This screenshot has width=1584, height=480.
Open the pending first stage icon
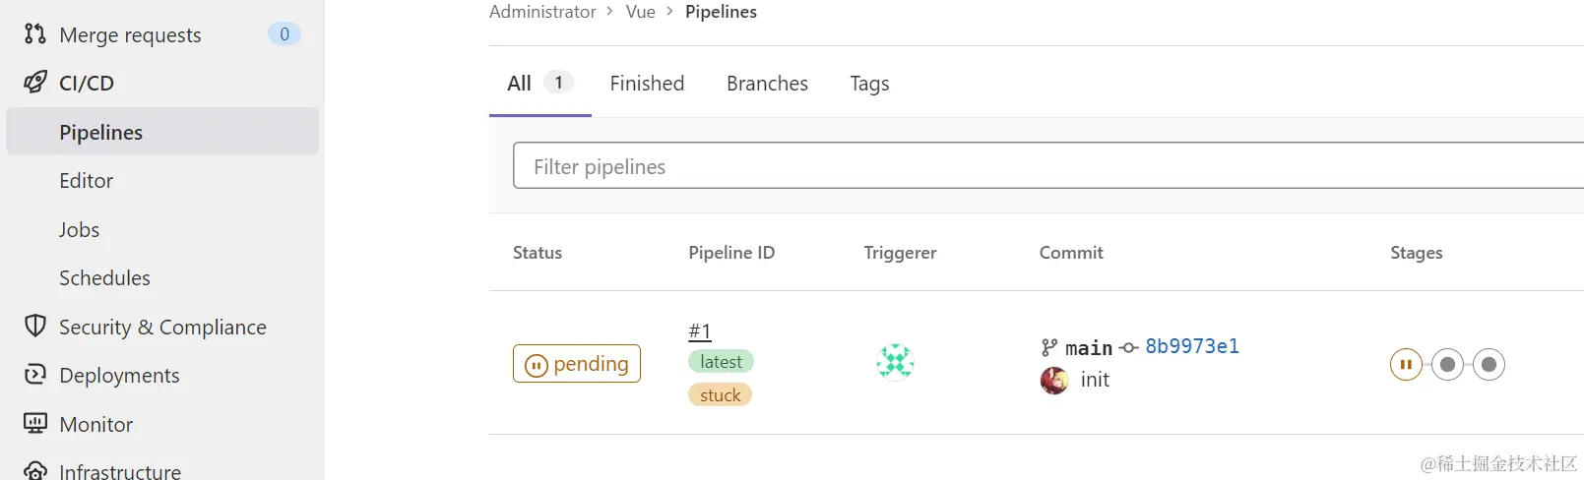tap(1406, 365)
